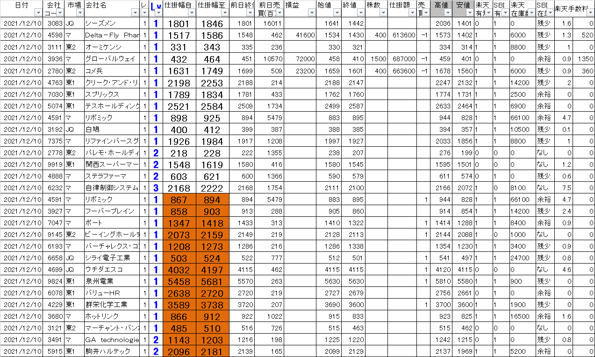The height and width of the screenshot is (357, 595).
Task: Select company code cell 9919
Action: click(x=53, y=164)
